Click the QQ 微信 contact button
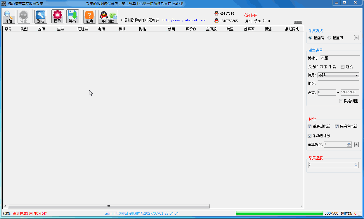364x219 pixels. (x=108, y=17)
